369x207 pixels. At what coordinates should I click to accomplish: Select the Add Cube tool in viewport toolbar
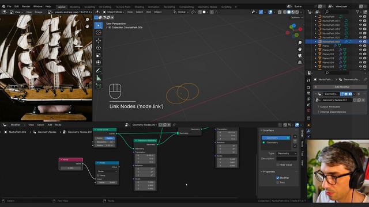pyautogui.click(x=99, y=86)
